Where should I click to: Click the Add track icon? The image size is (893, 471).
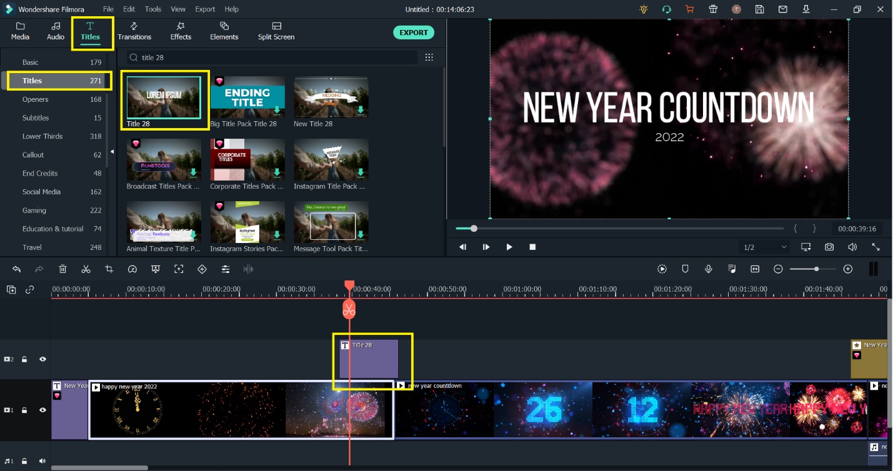click(11, 290)
